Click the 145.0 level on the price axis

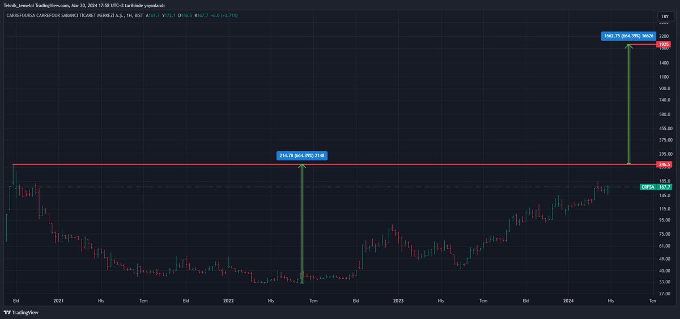pyautogui.click(x=664, y=195)
